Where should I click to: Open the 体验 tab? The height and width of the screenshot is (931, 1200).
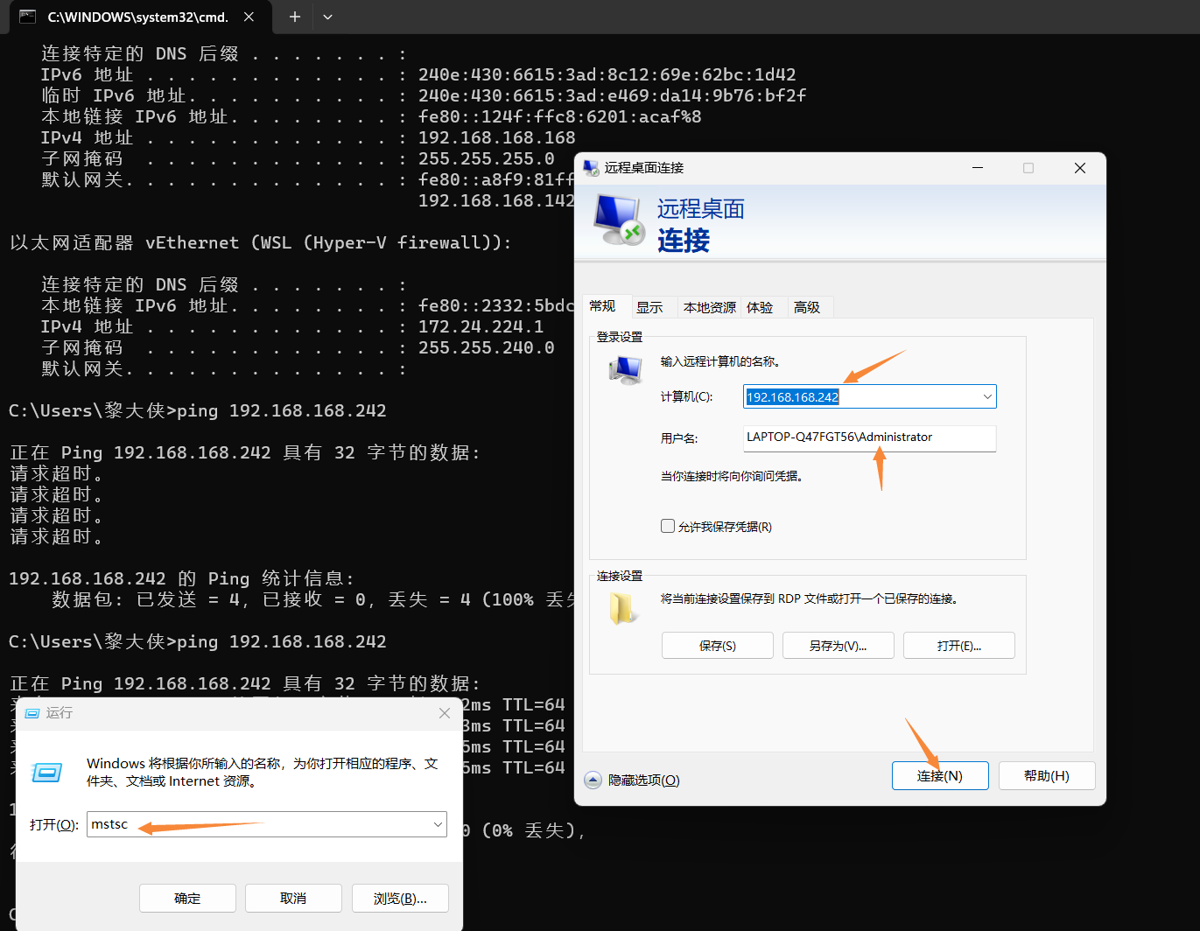click(x=760, y=307)
